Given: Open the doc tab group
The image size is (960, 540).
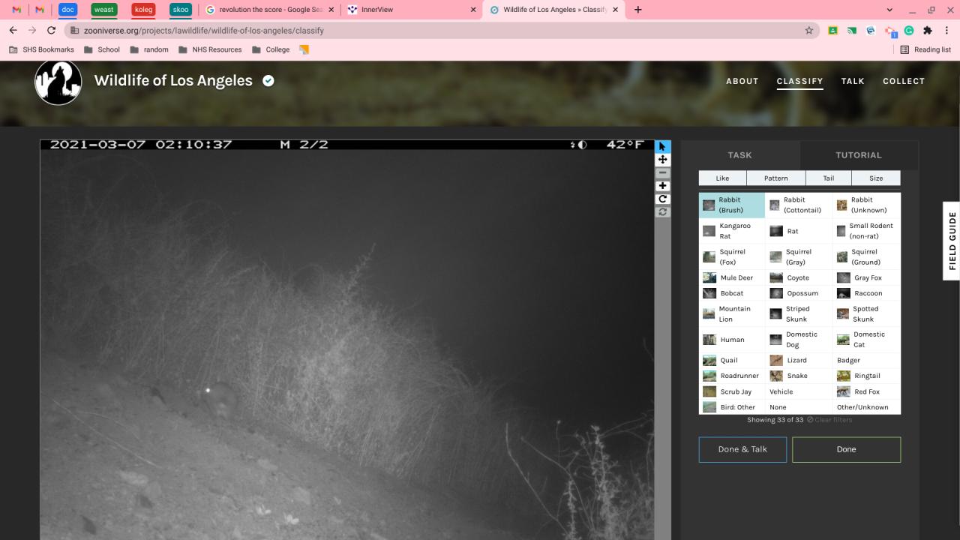Looking at the screenshot, I should pos(68,10).
